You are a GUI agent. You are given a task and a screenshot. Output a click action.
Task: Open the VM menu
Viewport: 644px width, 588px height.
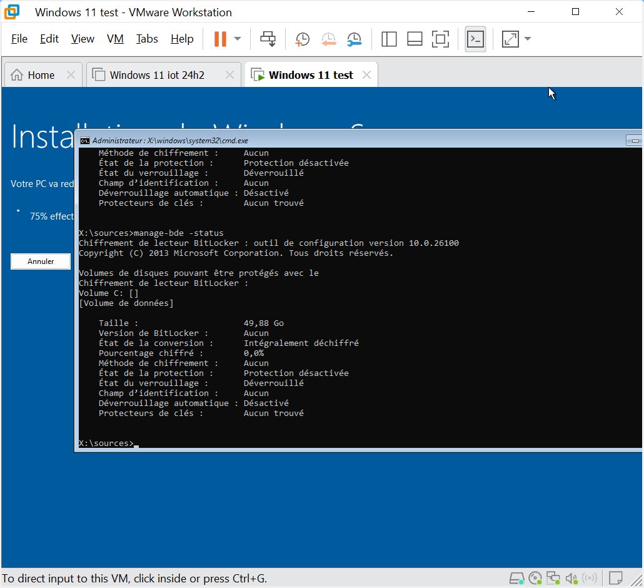[x=115, y=39]
